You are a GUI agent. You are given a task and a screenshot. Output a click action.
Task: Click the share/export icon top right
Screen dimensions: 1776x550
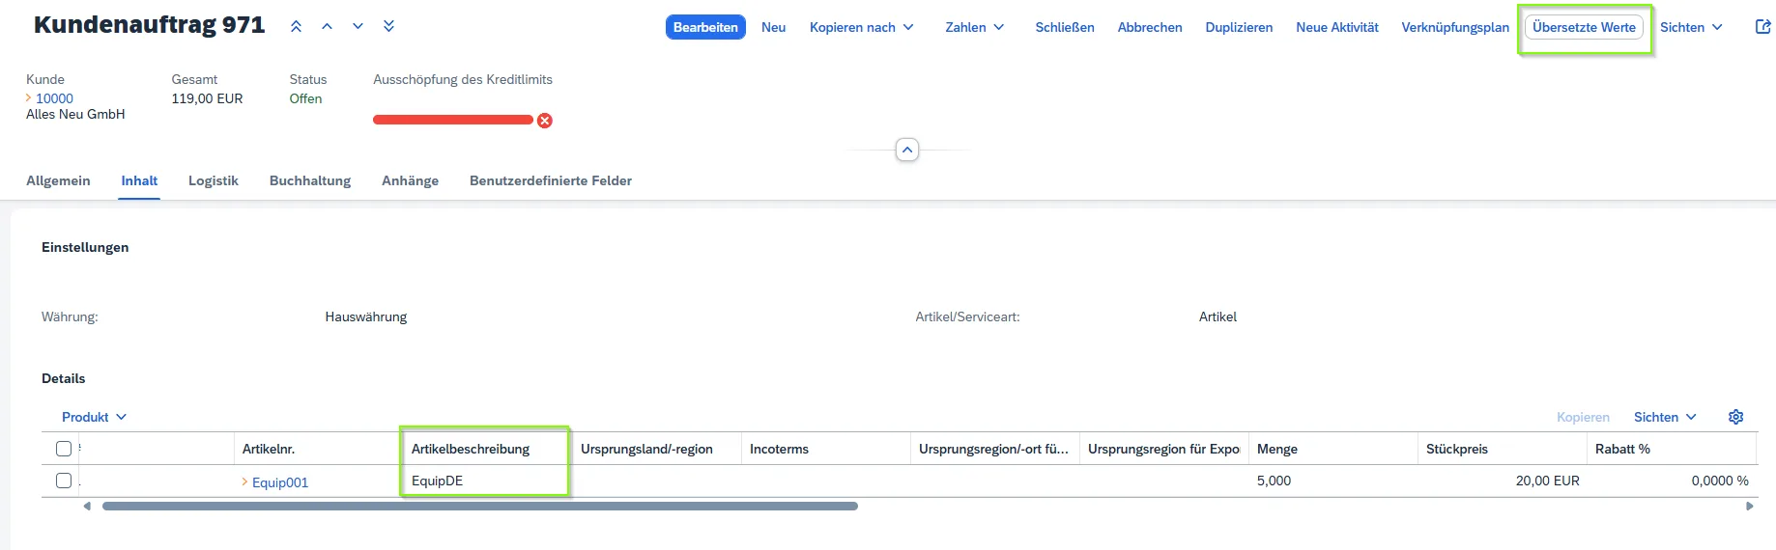point(1762,27)
